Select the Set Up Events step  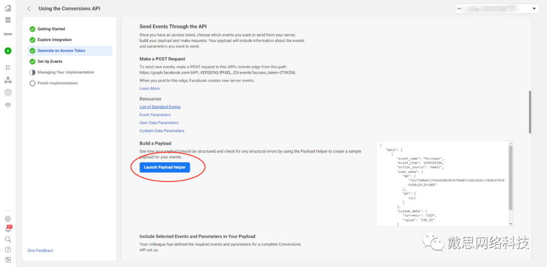pyautogui.click(x=50, y=61)
